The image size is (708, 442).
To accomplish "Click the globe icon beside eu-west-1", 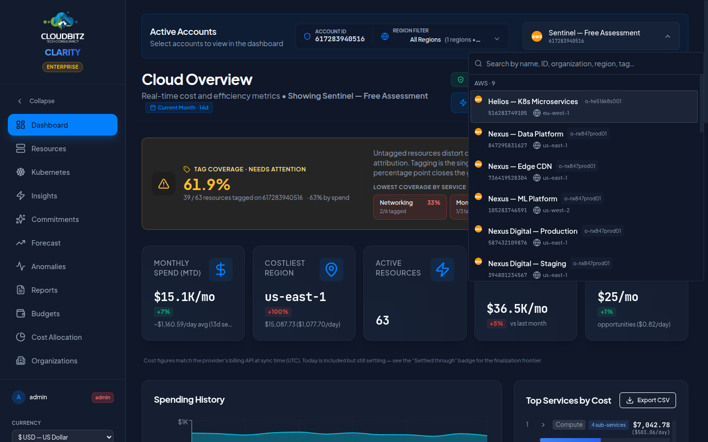I will (x=537, y=113).
